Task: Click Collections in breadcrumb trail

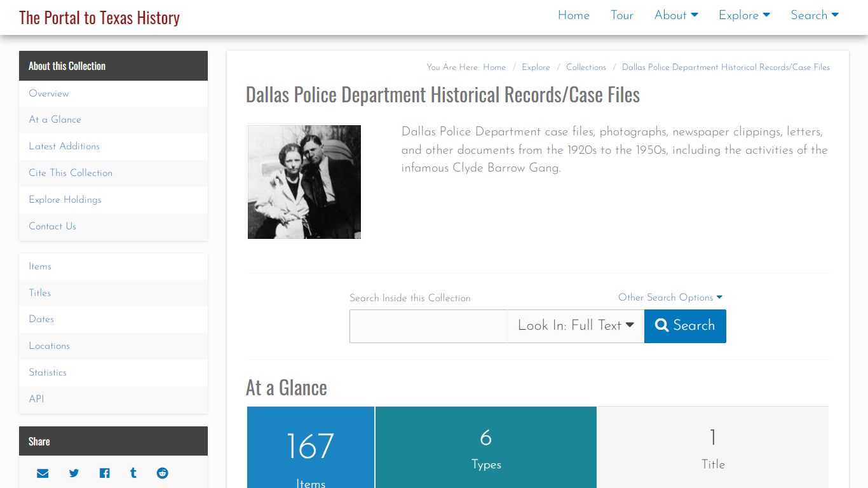Action: 586,67
